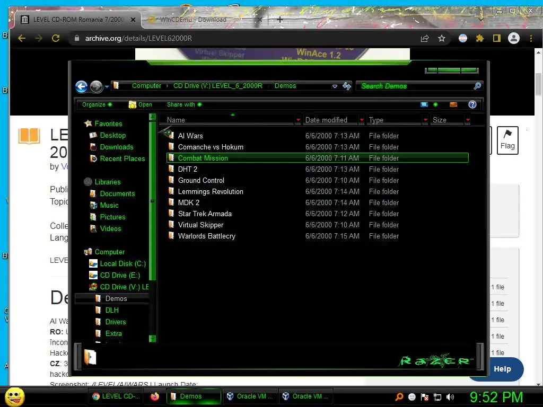Open the Pictures library
The image size is (543, 407).
[112, 217]
